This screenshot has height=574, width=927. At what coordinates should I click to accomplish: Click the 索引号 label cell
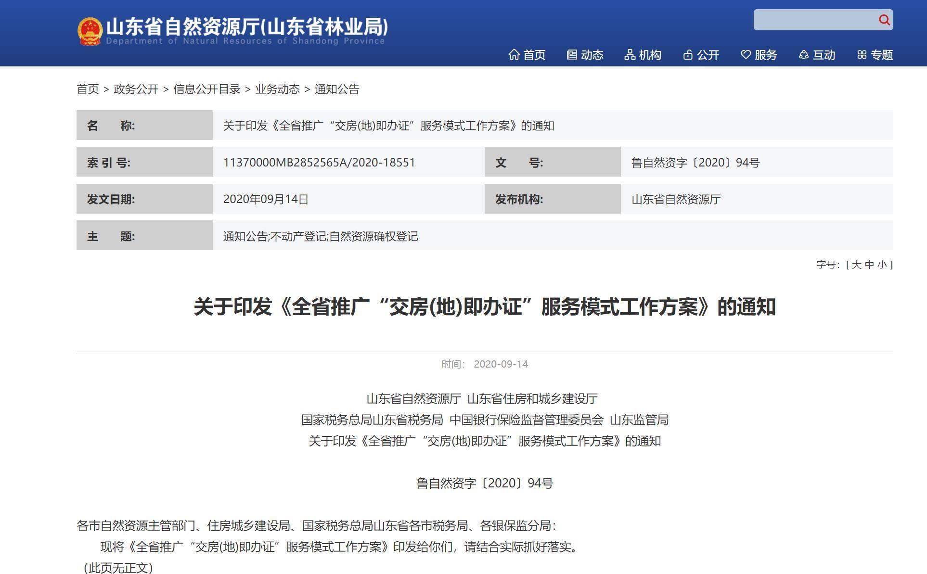click(x=144, y=162)
